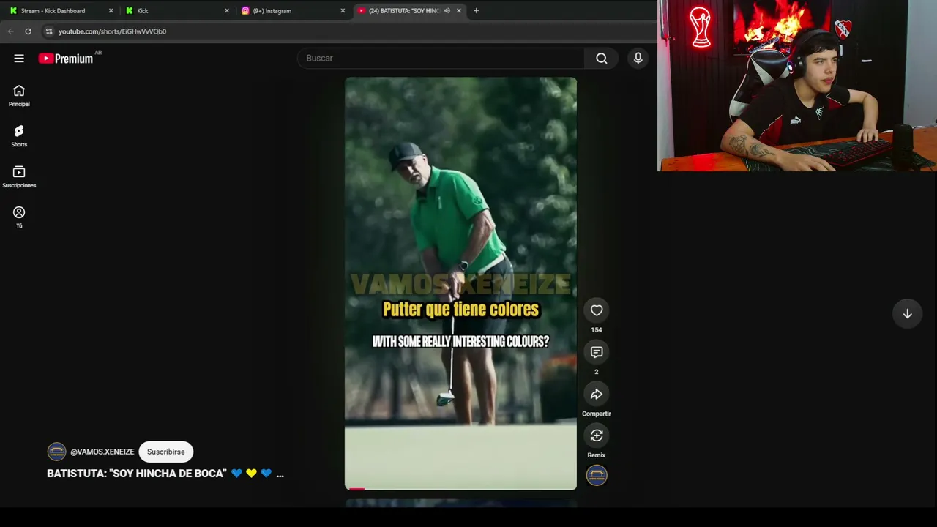Image resolution: width=937 pixels, height=527 pixels.
Task: Open the @VAMOS.XENEIZE channel link
Action: 102,452
